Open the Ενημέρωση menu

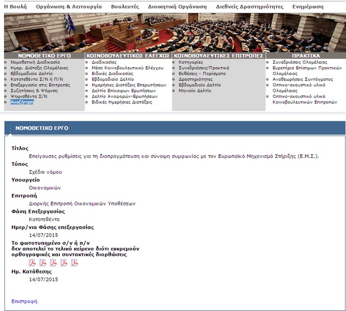(x=307, y=7)
